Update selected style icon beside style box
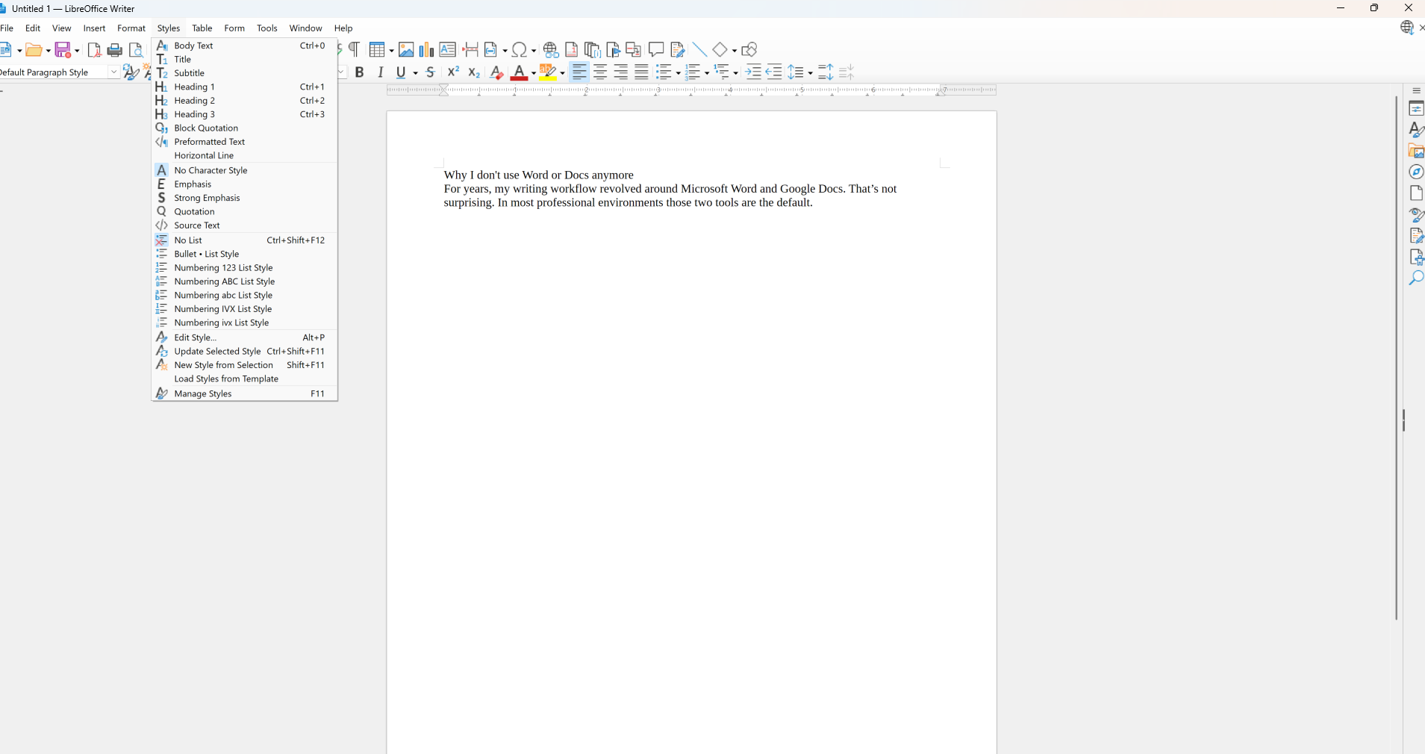The height and width of the screenshot is (754, 1425). (x=131, y=72)
